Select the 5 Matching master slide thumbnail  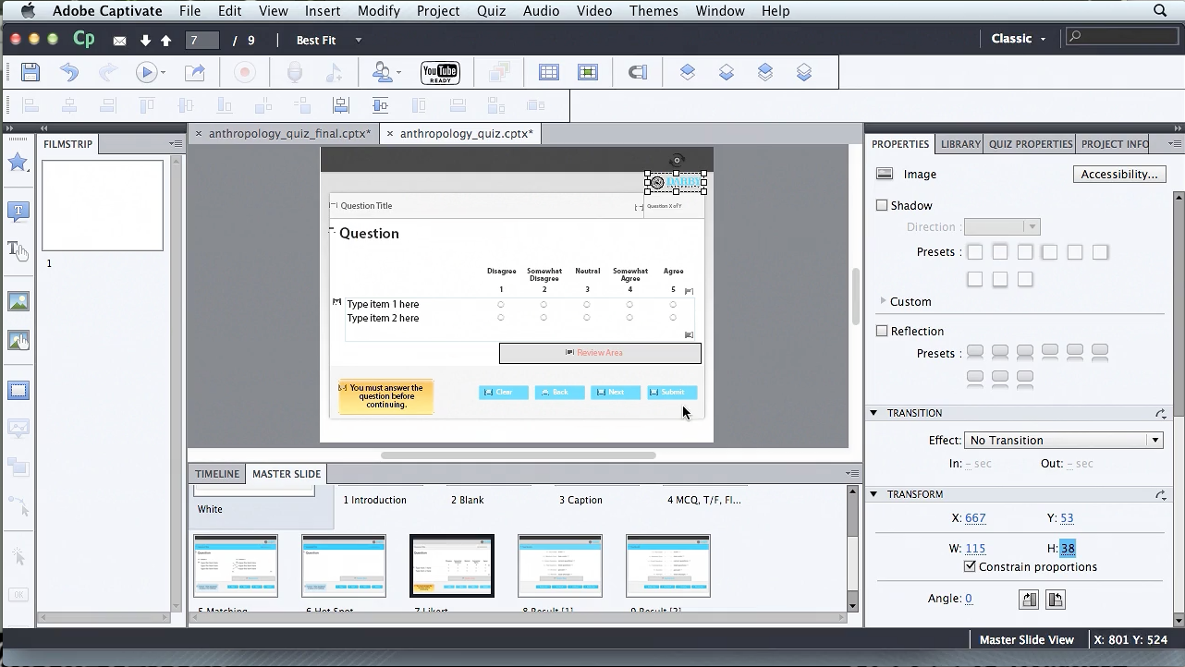click(236, 565)
